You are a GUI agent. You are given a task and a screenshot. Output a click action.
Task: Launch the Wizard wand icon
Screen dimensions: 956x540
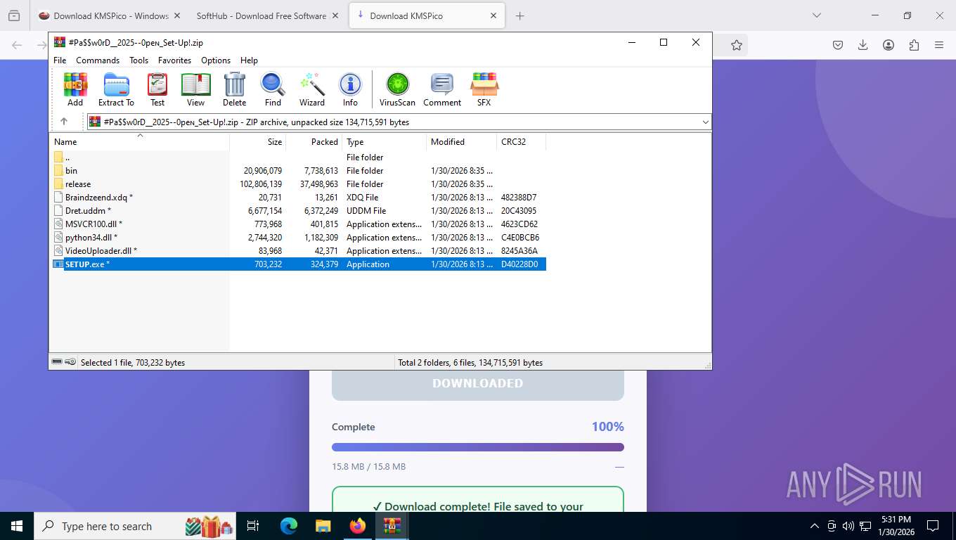point(312,89)
